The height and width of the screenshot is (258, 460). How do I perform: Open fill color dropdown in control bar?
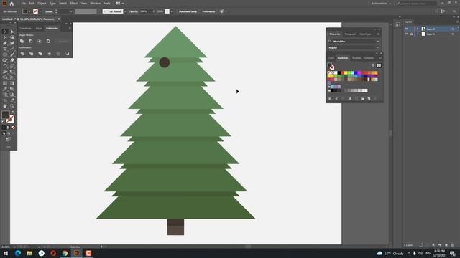[29, 11]
